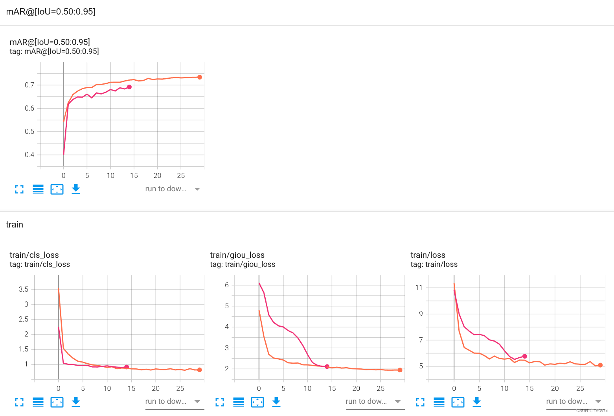Image resolution: width=614 pixels, height=416 pixels.
Task: Expand the mAR chart to full size
Action: [x=19, y=189]
